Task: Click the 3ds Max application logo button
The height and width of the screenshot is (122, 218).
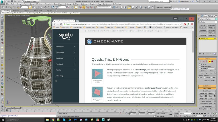Action: [x=2, y=2]
